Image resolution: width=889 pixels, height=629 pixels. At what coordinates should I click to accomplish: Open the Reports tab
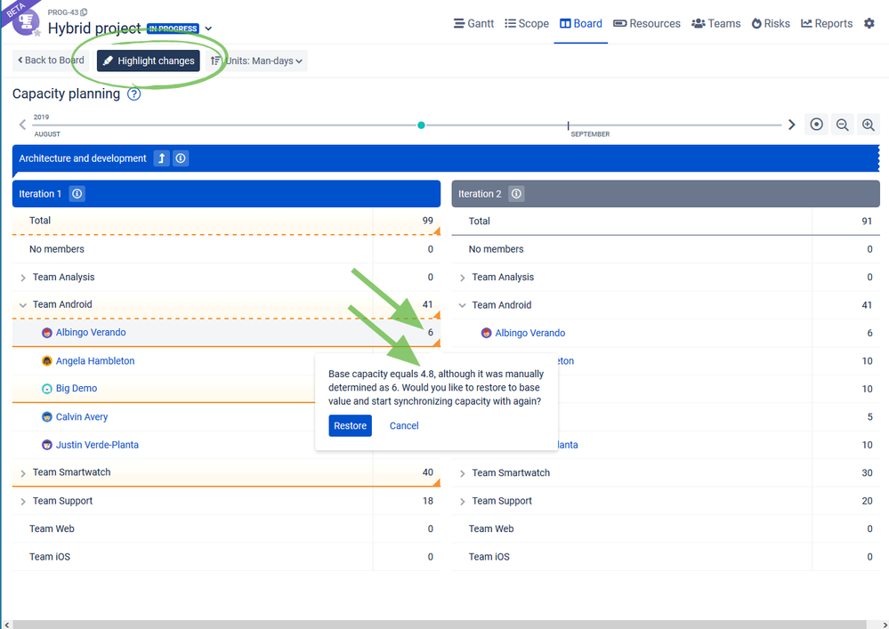[827, 24]
